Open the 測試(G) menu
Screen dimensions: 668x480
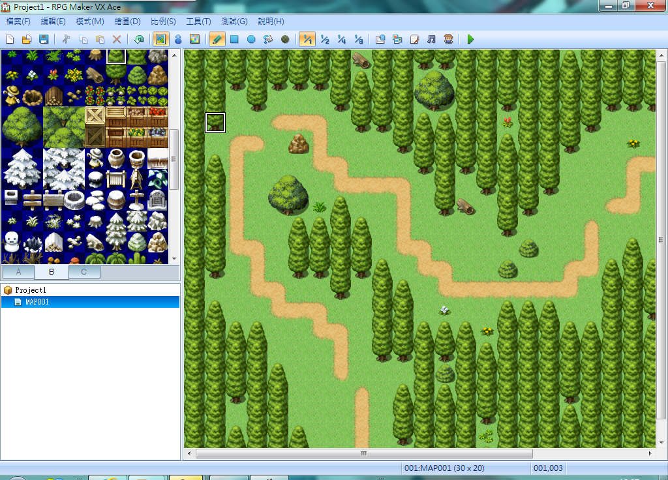(x=234, y=22)
